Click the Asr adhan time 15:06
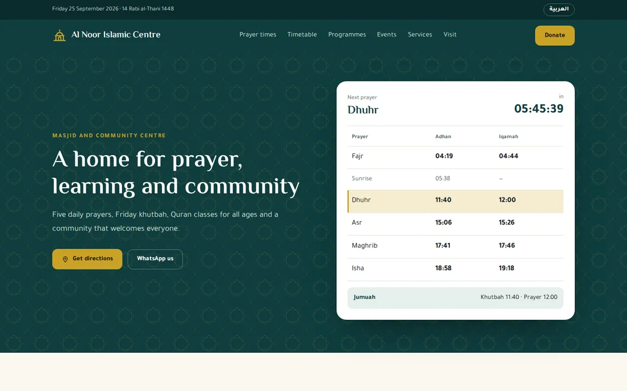The image size is (627, 391). coord(444,222)
